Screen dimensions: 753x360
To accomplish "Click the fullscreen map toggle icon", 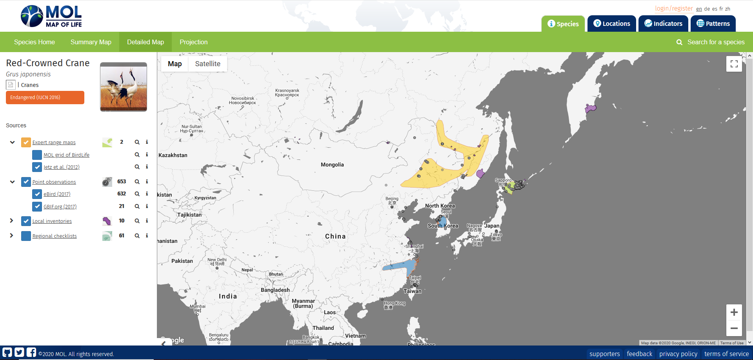I will click(x=734, y=64).
